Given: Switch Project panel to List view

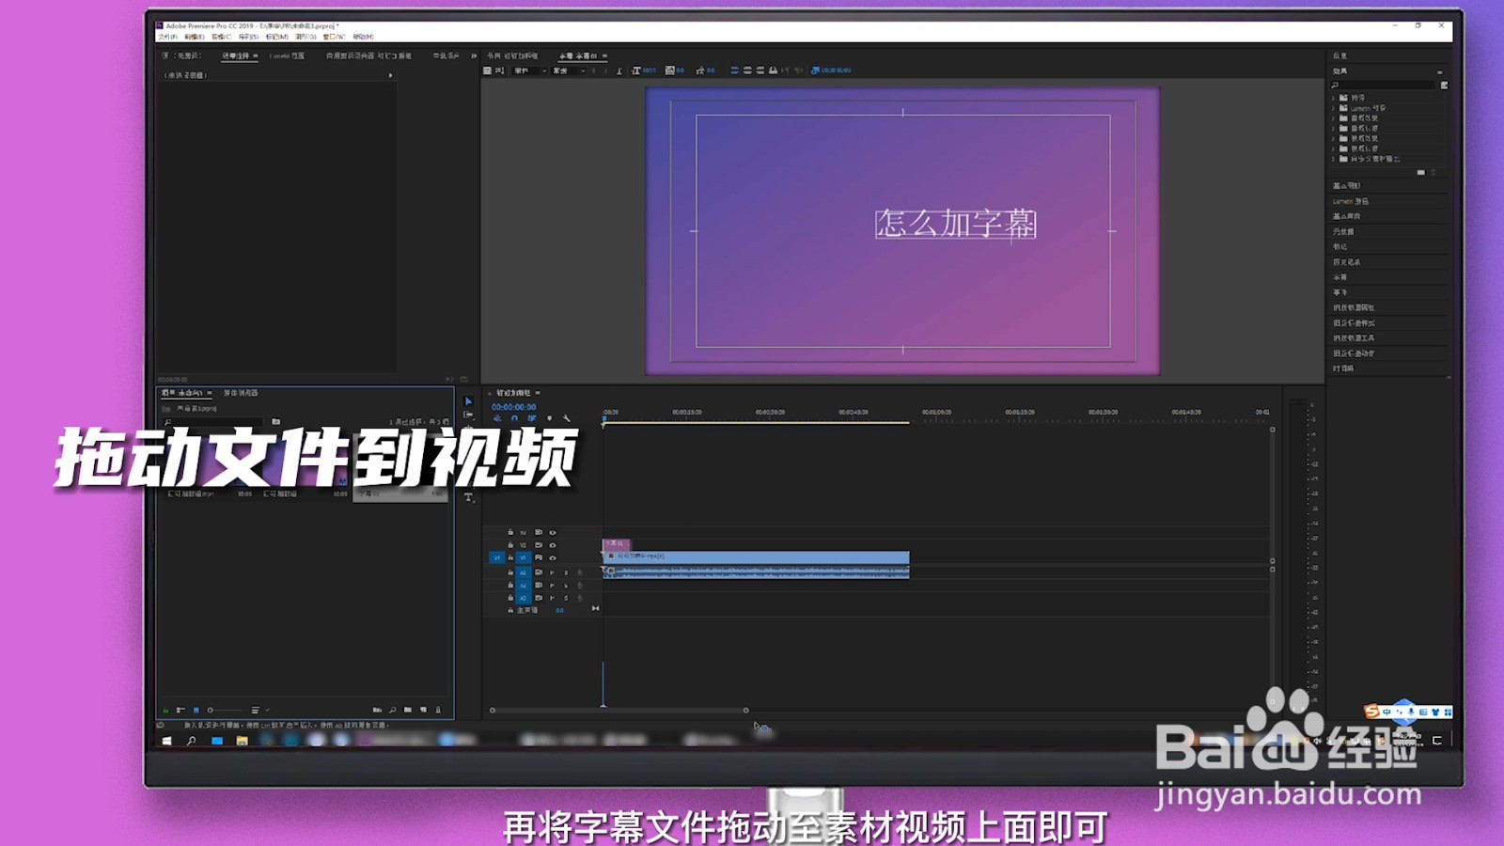Looking at the screenshot, I should tap(180, 710).
